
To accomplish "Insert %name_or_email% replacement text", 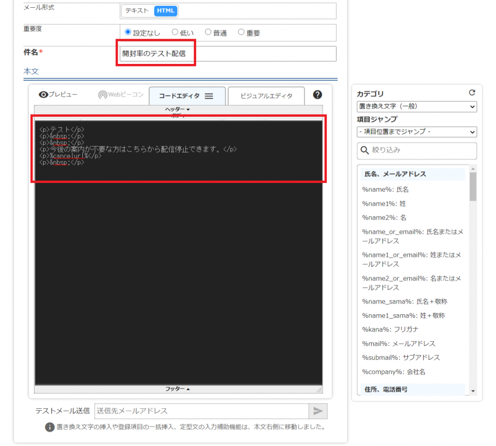I will point(413,237).
